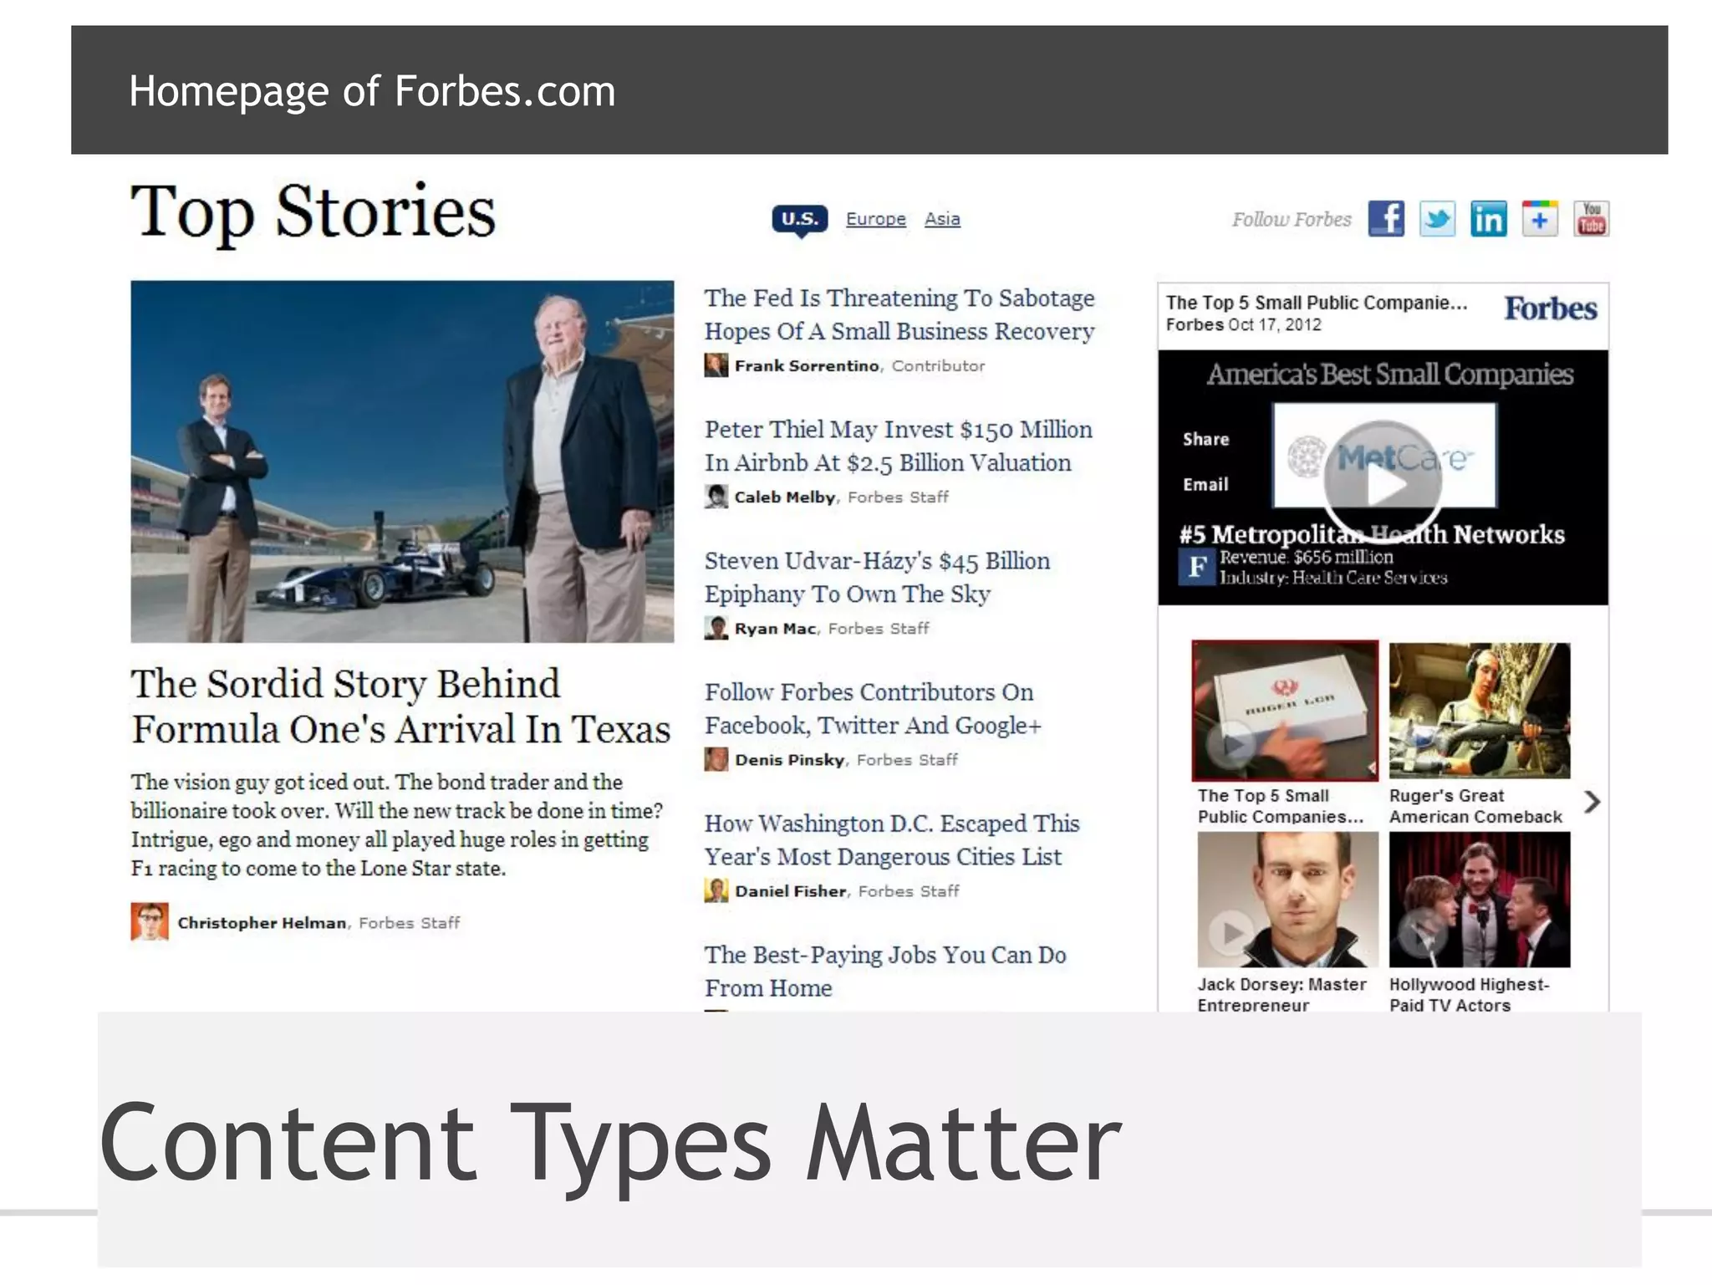Open Caleb Melby author name link
This screenshot has height=1285, width=1712.
click(785, 497)
